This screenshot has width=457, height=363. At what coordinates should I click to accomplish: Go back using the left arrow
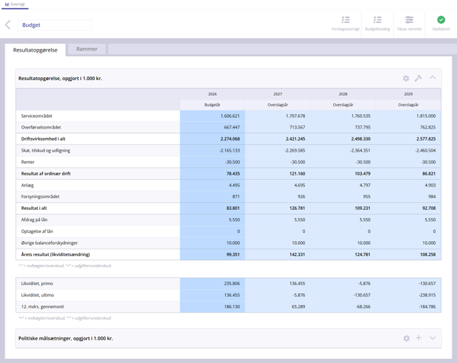(x=8, y=25)
